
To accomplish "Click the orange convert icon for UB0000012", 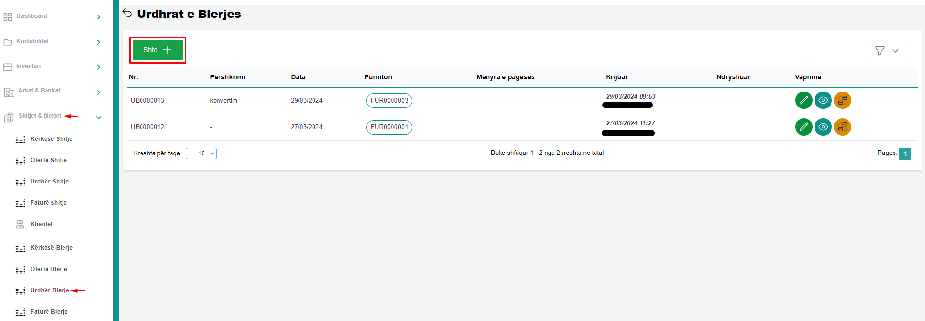I will pyautogui.click(x=842, y=127).
